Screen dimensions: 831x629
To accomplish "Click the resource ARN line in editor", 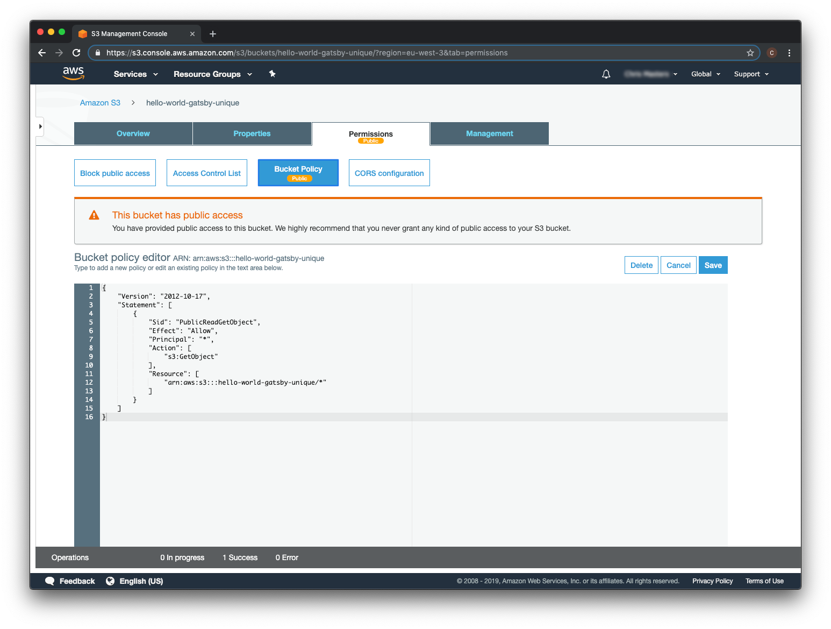I will coord(245,383).
